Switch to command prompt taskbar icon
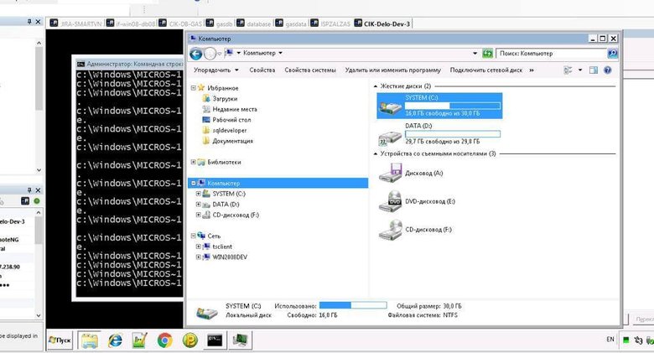 click(215, 340)
